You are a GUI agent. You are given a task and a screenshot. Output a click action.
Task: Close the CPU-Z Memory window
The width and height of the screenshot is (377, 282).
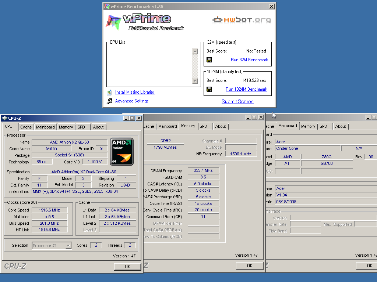261,117
